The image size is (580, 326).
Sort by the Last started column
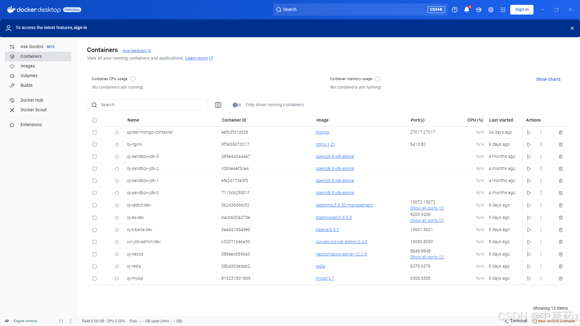click(x=501, y=120)
